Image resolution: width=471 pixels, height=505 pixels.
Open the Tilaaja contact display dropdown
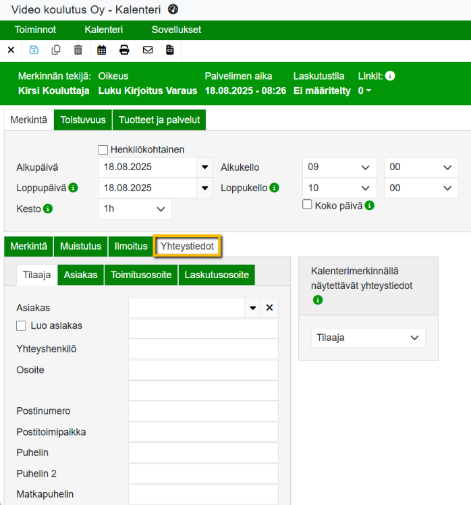[x=368, y=338]
